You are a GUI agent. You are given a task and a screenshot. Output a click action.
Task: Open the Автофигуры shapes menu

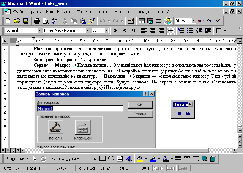point(65,159)
